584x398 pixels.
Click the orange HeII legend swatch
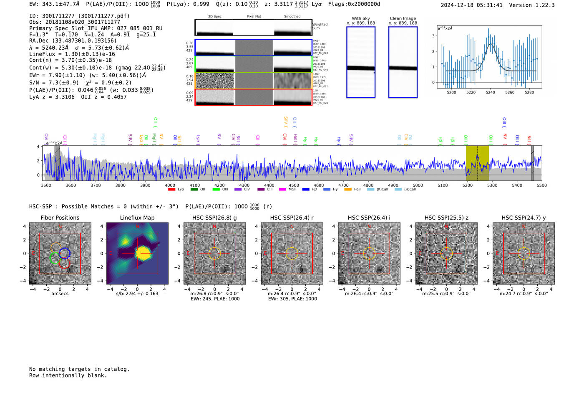(348, 190)
